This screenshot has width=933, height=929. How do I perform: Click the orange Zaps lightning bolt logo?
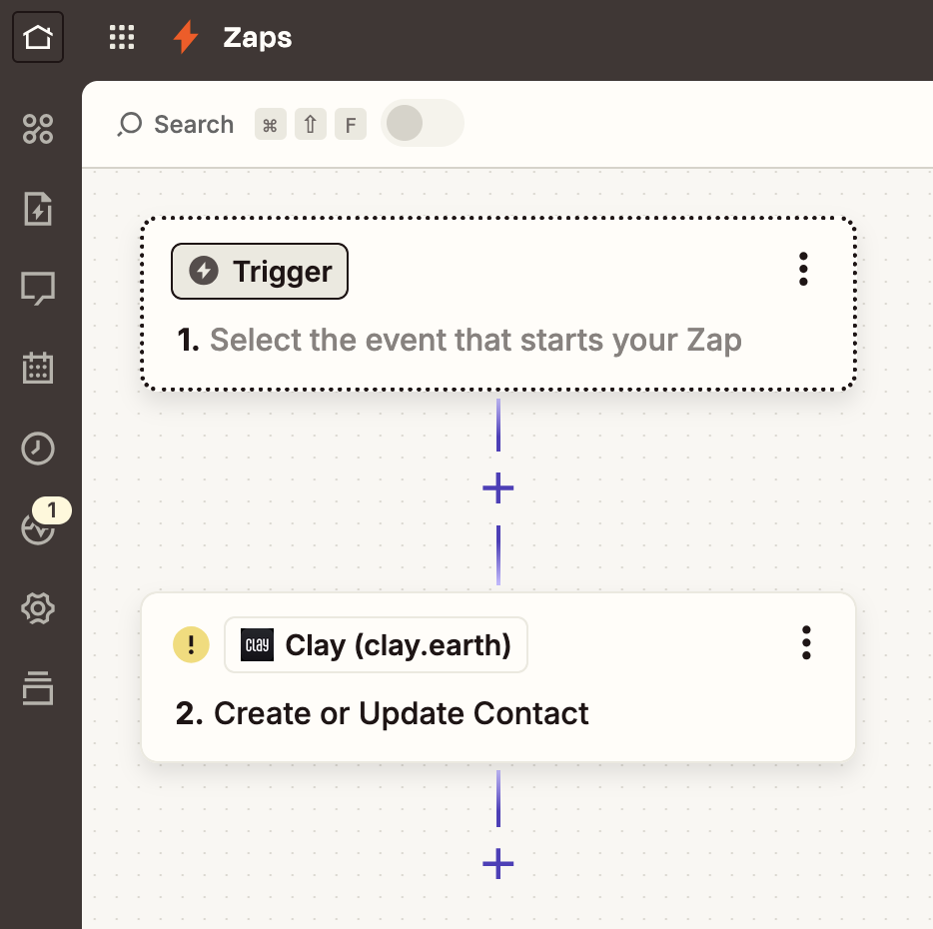click(186, 37)
